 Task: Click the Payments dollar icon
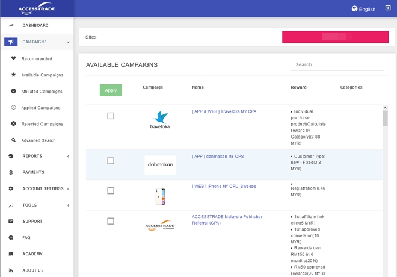point(11,172)
